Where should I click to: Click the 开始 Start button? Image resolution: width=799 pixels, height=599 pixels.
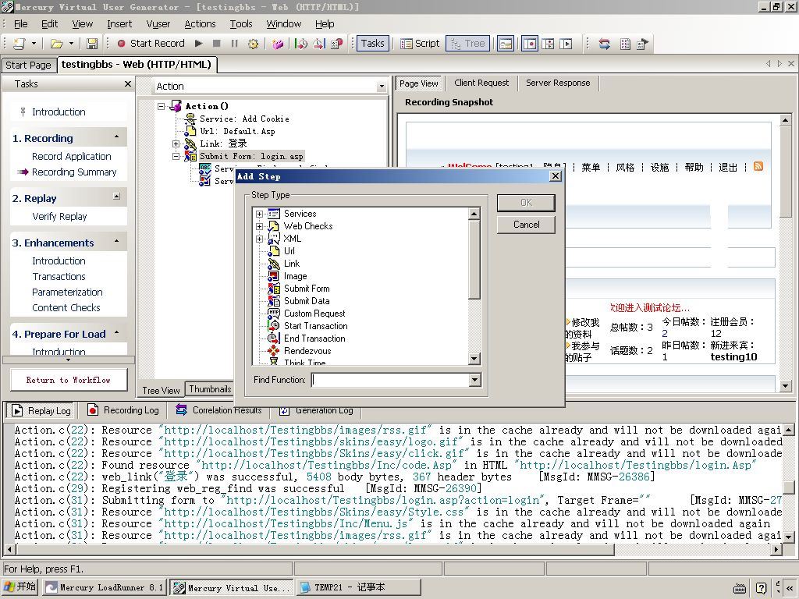20,587
